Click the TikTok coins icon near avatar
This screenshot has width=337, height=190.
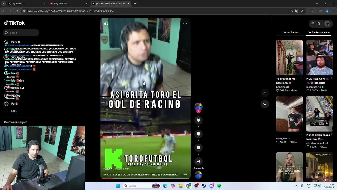(x=313, y=24)
